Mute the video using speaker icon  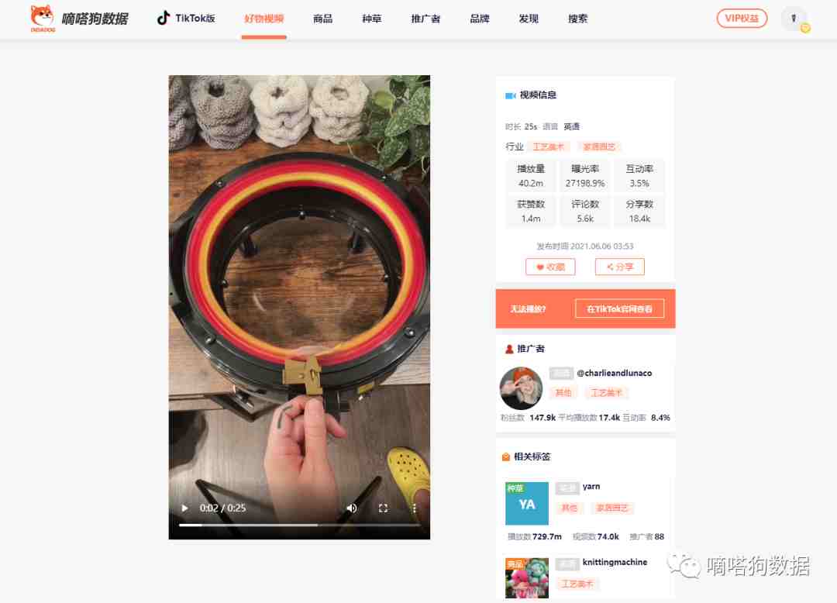point(351,508)
